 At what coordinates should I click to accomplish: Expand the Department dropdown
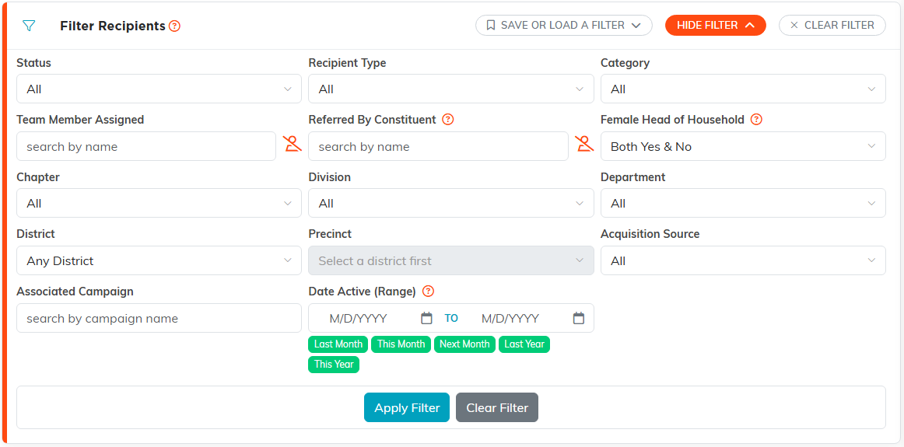click(x=743, y=203)
